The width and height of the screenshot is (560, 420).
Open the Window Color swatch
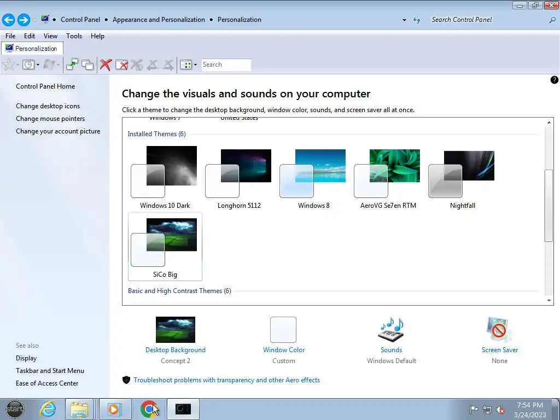point(283,330)
